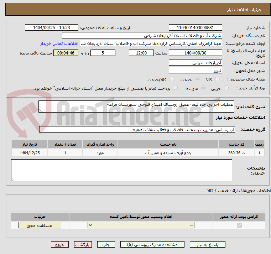Click the مشاهده مجوز button
The image size is (271, 254).
[x=40, y=226]
